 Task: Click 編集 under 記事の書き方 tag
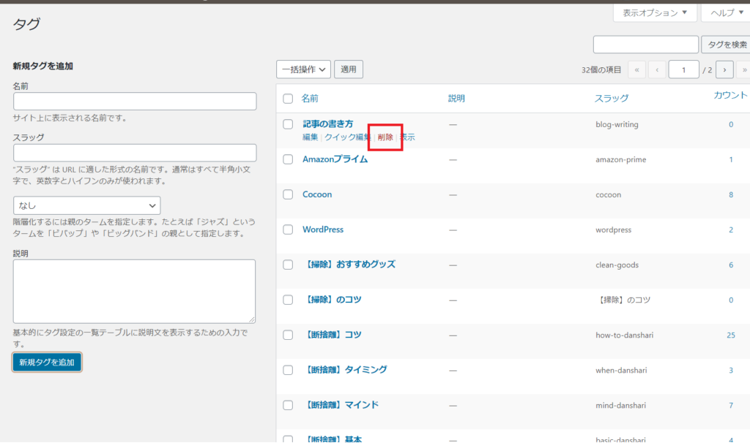(x=310, y=137)
